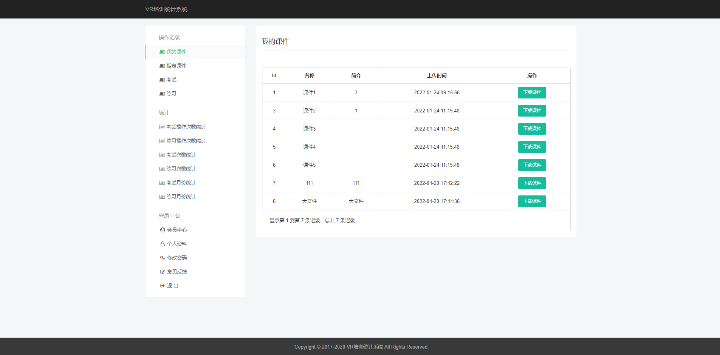Click the chart icon next to 练习月份统计

(162, 197)
